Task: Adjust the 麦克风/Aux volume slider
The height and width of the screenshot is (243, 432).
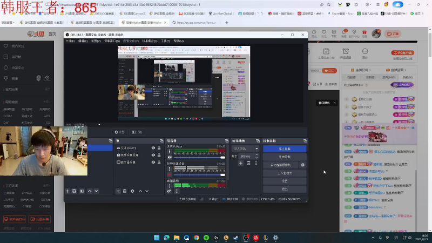Action: (x=199, y=157)
